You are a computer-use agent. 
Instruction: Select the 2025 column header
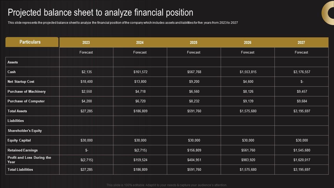pyautogui.click(x=194, y=43)
